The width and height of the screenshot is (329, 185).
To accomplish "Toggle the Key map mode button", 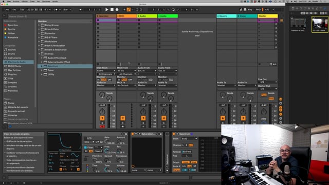I will tap(250, 9).
